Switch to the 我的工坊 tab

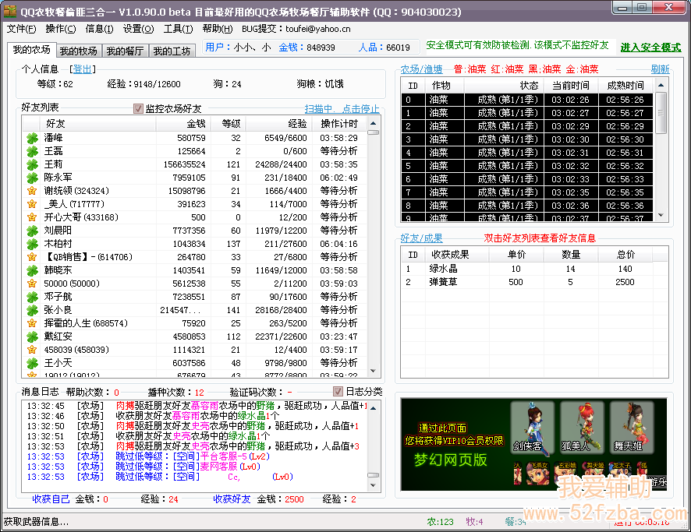172,51
